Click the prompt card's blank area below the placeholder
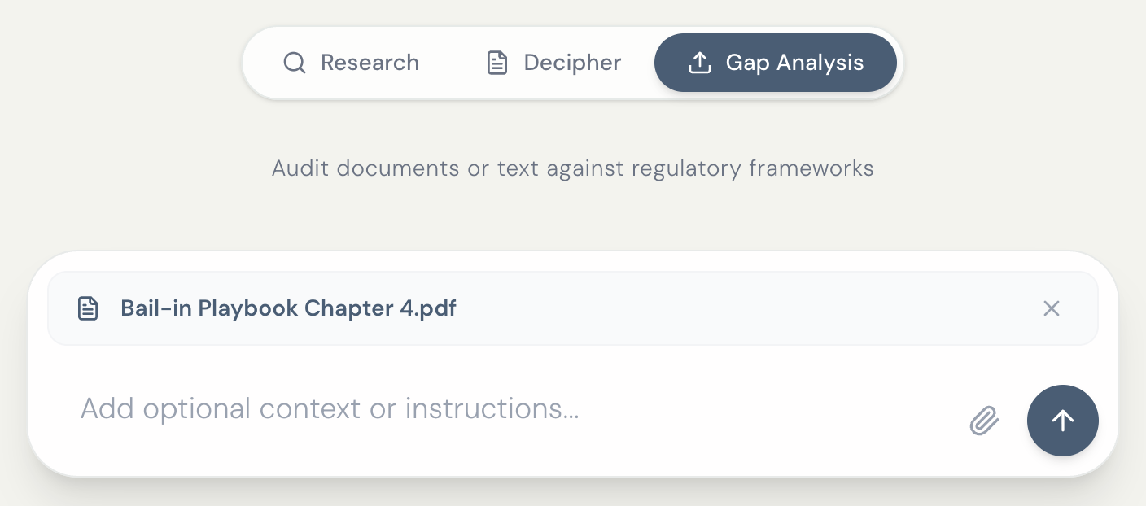 488,450
